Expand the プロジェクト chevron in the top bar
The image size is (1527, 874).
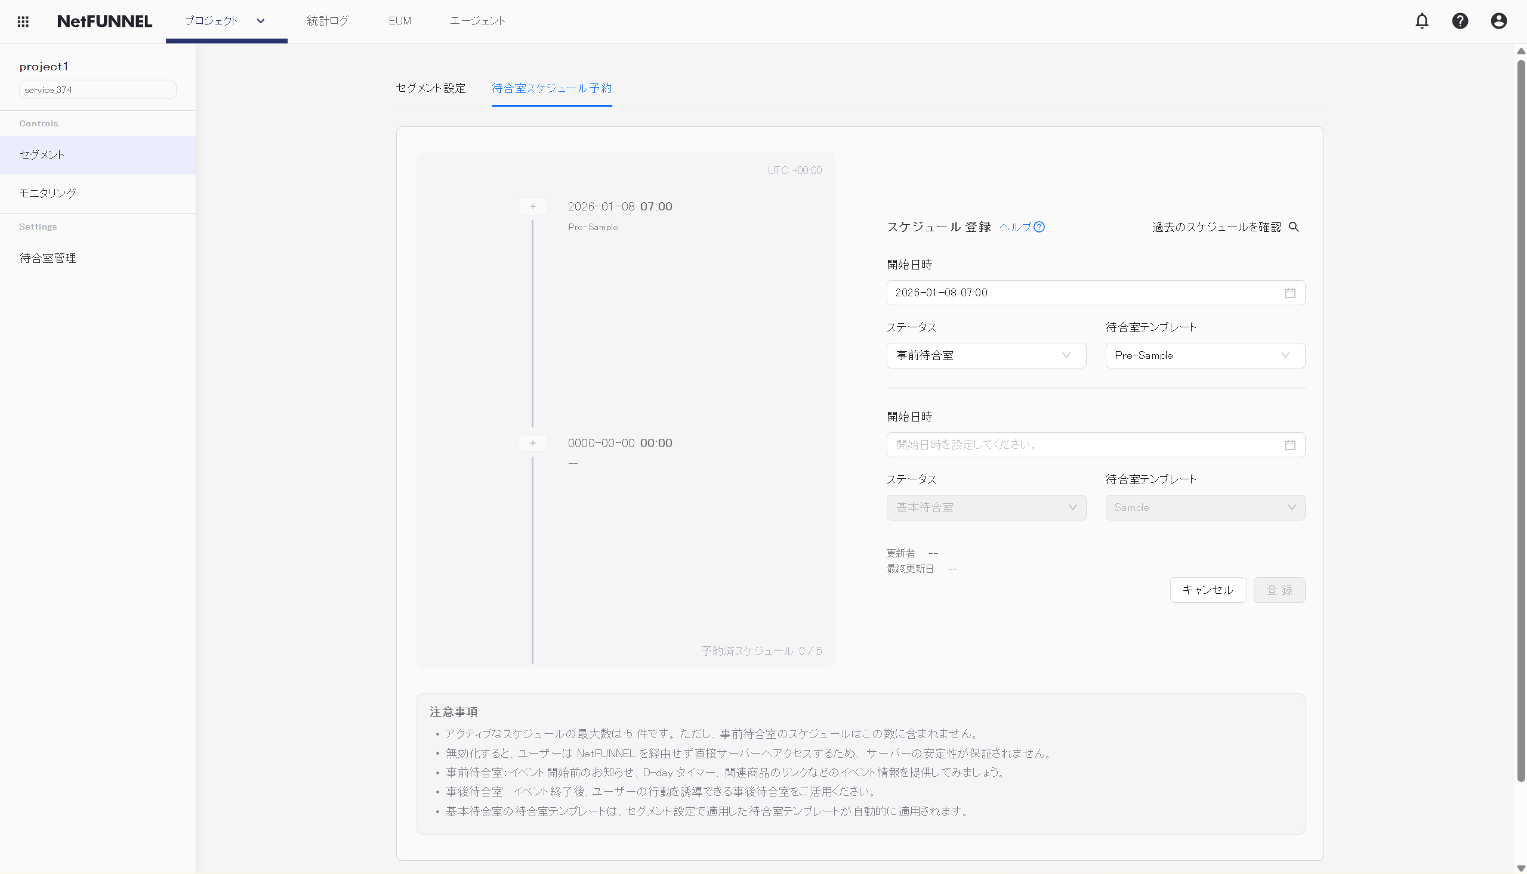[x=260, y=20]
